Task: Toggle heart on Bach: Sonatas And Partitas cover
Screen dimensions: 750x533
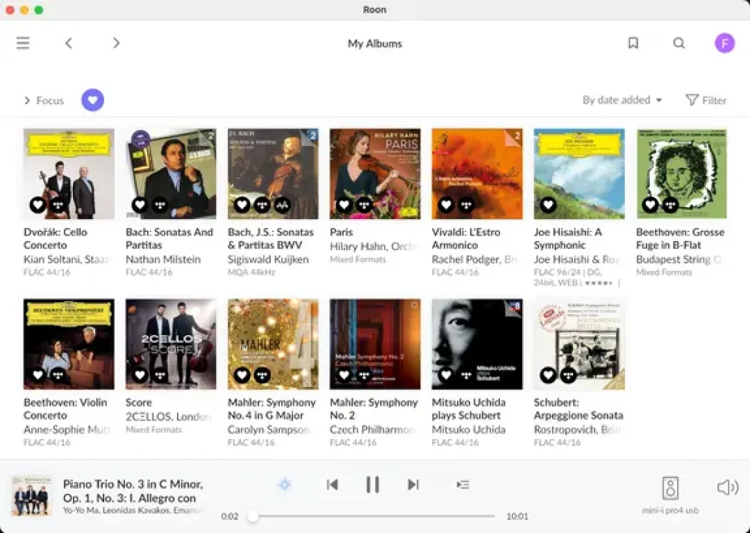Action: [140, 205]
